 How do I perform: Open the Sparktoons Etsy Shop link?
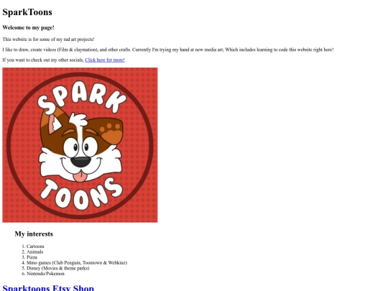click(x=48, y=288)
